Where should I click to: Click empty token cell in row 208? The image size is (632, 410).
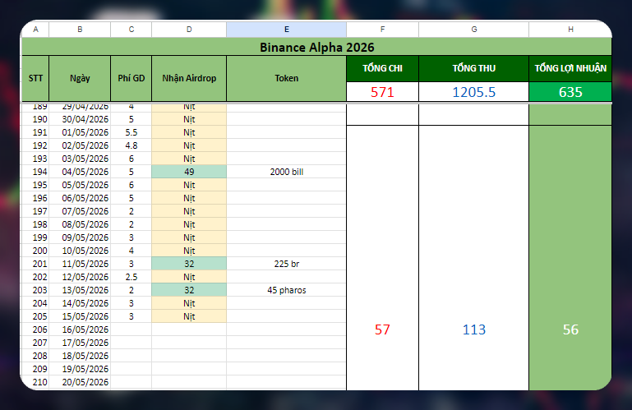(287, 356)
